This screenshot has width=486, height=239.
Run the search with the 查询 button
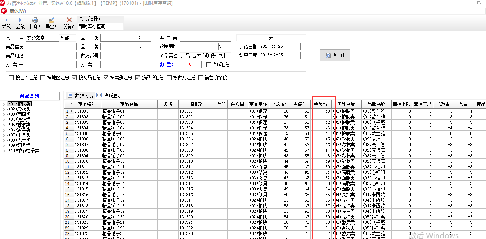pyautogui.click(x=335, y=55)
